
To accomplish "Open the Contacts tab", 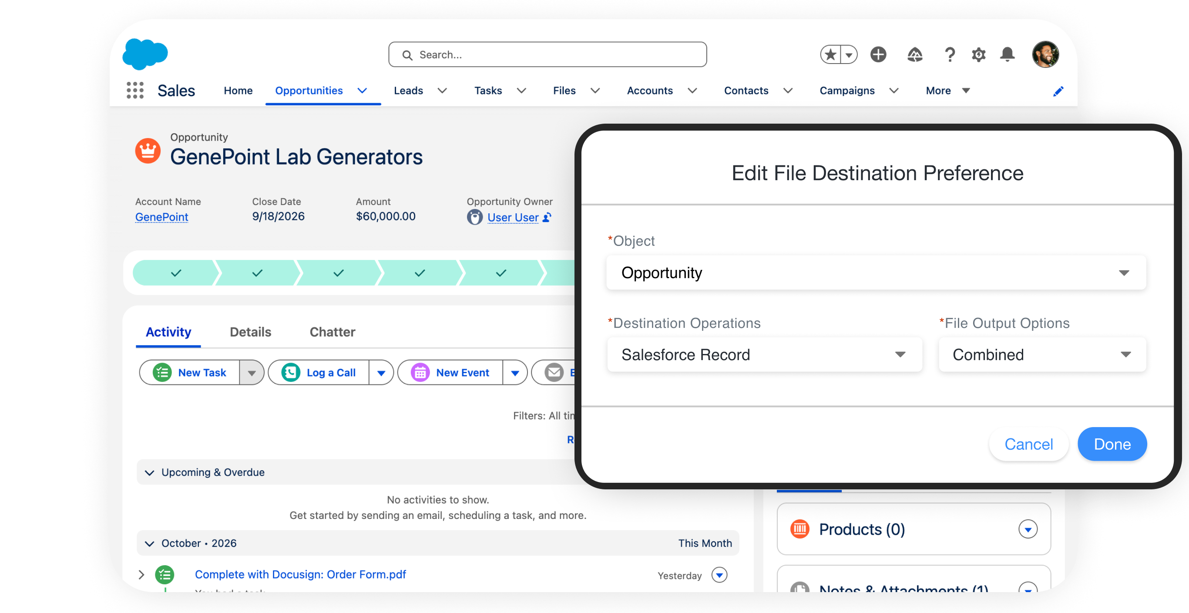I will click(746, 91).
